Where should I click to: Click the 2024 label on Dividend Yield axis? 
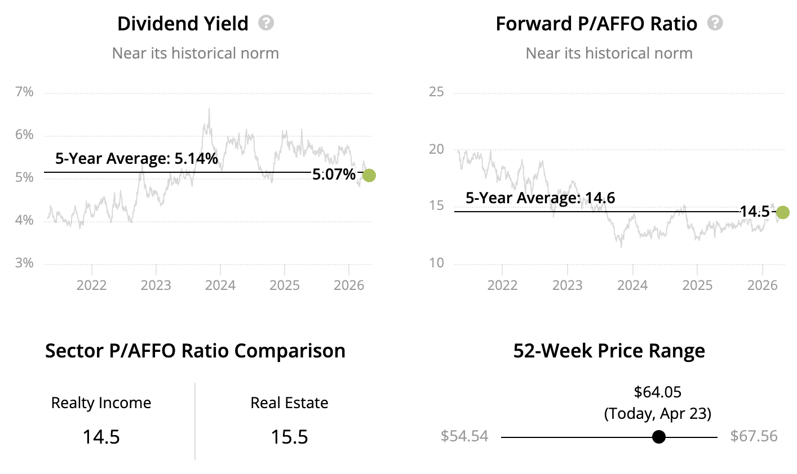(x=220, y=285)
